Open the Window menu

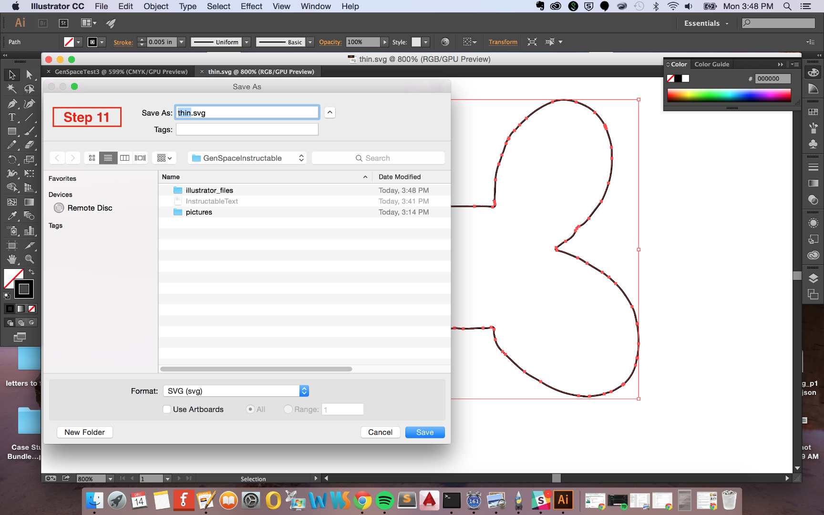click(315, 6)
